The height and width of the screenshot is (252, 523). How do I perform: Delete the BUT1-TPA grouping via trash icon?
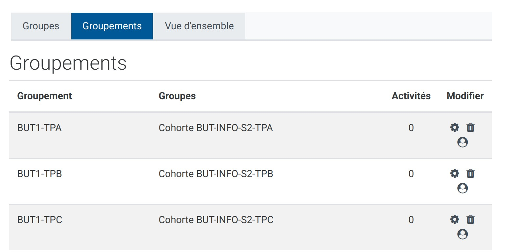(470, 127)
